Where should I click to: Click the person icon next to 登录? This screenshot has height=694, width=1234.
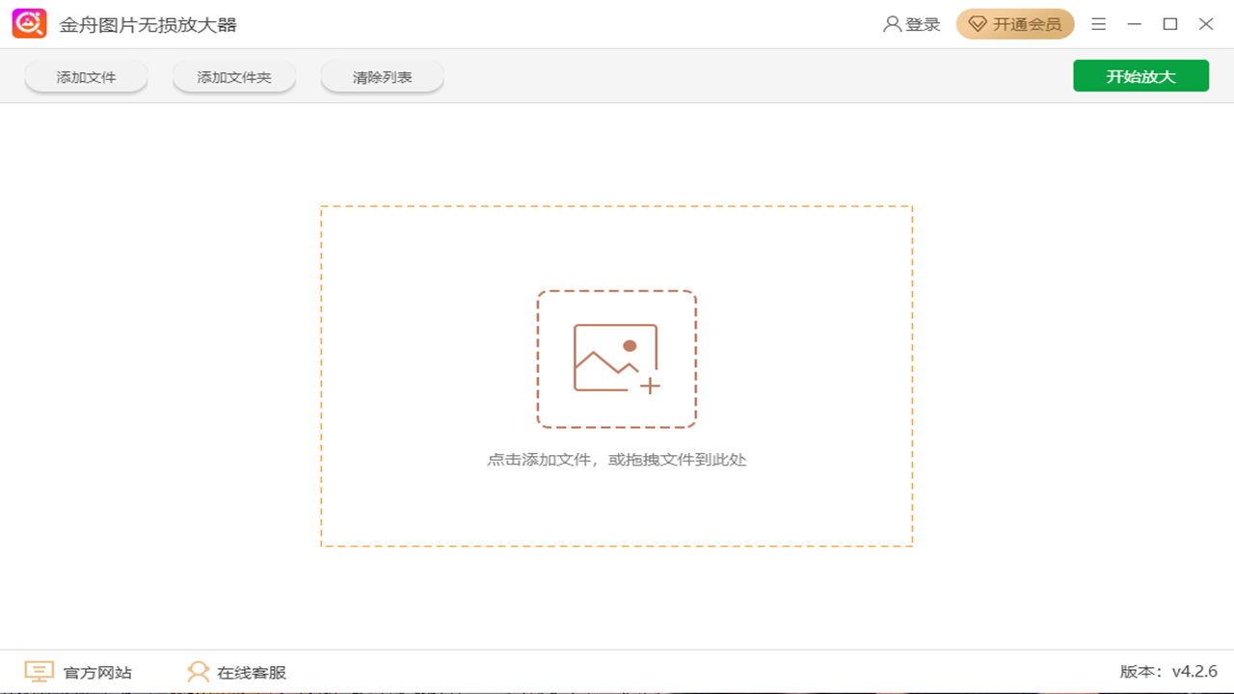(890, 24)
